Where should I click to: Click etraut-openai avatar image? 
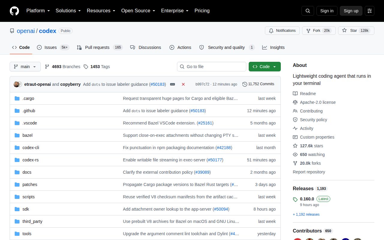click(x=16, y=84)
